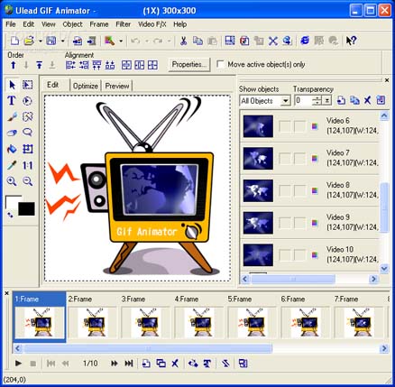Viewport: 395px width, 387px height.
Task: Play the animation
Action: (x=18, y=364)
